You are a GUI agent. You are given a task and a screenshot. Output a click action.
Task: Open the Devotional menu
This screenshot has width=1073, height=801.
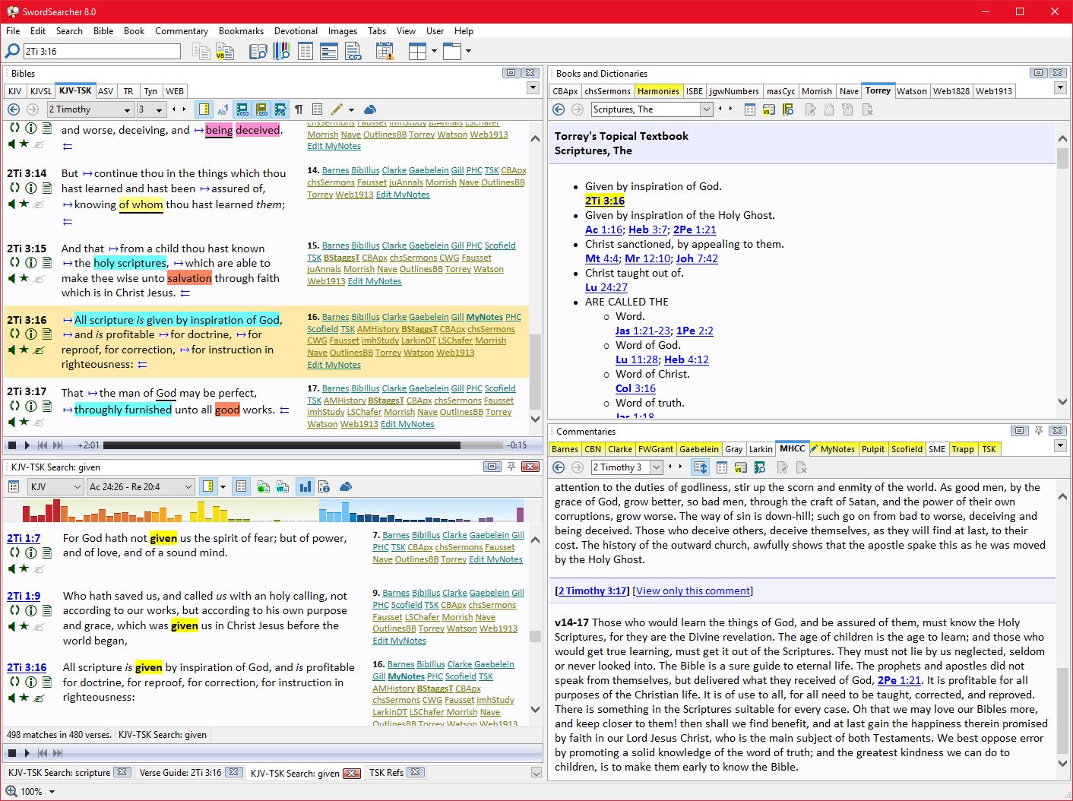[296, 31]
